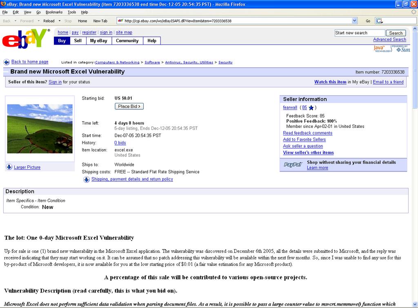Click the Larger Picture link
Viewport: 418px width, 308px height.
coord(27,167)
